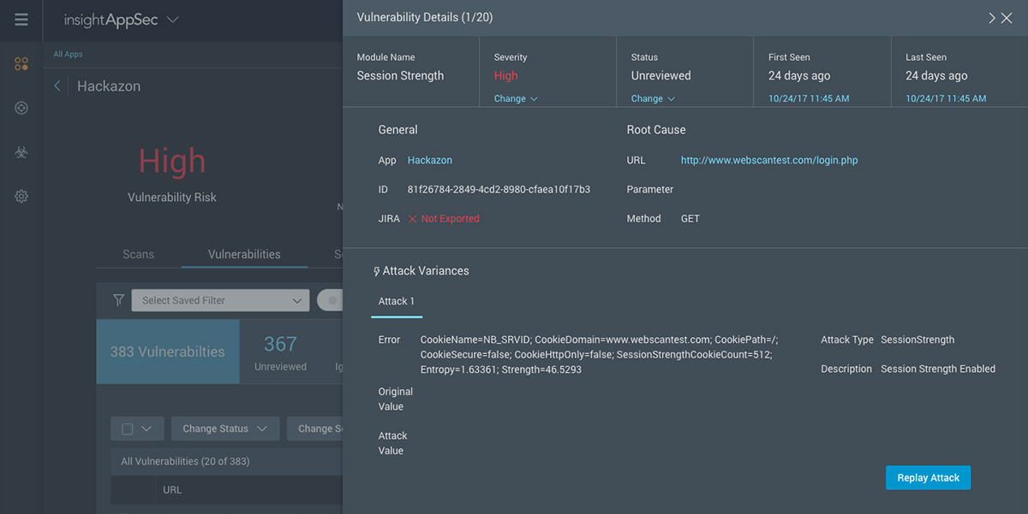Switch to the Scans tab
The width and height of the screenshot is (1028, 514).
click(x=138, y=254)
